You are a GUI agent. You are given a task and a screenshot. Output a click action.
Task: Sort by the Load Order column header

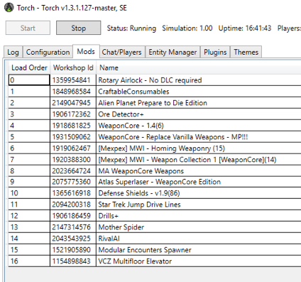click(x=29, y=67)
